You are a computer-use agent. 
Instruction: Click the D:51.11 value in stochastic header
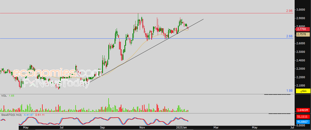pyautogui.click(x=40, y=115)
